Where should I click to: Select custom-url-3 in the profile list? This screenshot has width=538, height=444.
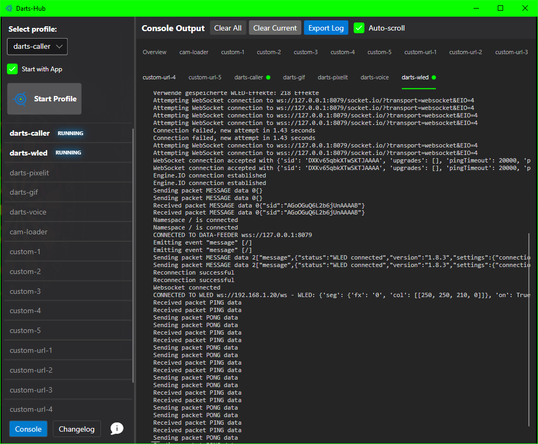point(68,390)
